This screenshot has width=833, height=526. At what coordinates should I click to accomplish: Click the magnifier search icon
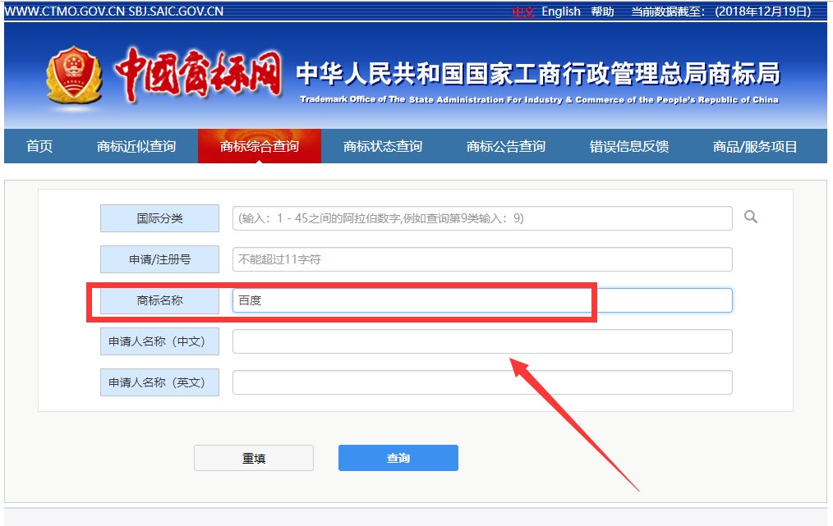(x=749, y=217)
